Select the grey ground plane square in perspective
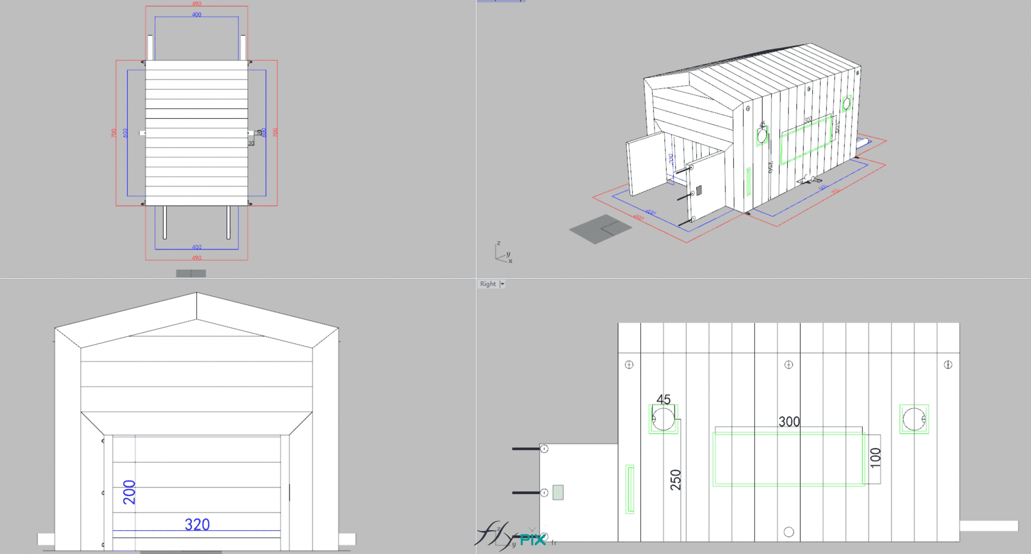The image size is (1031, 554). coord(600,229)
